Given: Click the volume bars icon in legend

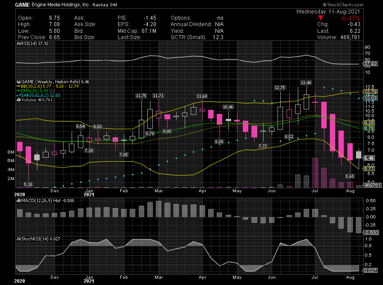Looking at the screenshot, I should 18,100.
